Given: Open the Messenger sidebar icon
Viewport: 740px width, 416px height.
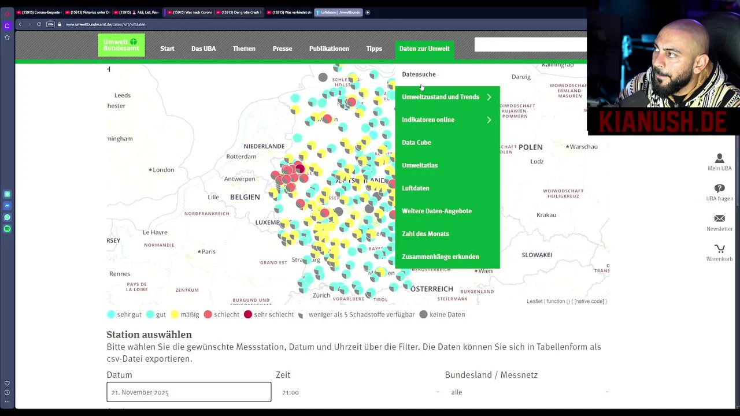Looking at the screenshot, I should (x=7, y=206).
